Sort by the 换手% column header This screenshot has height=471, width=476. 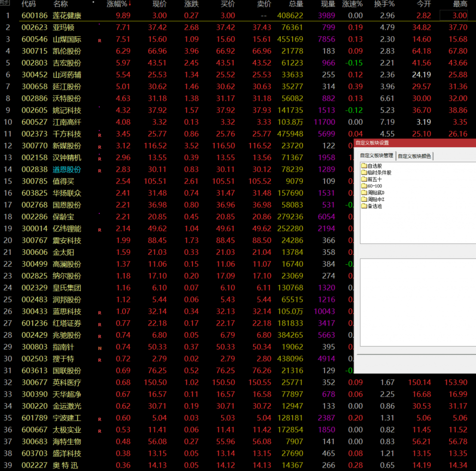[x=384, y=4]
